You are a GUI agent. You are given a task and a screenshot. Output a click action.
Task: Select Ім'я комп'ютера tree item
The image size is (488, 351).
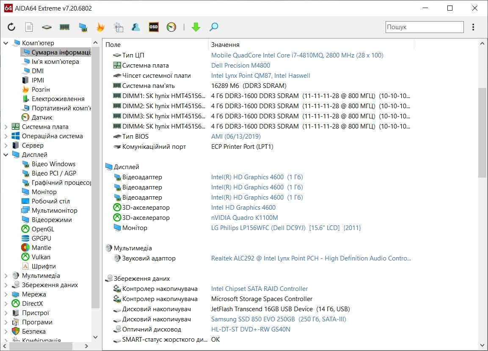[51, 62]
